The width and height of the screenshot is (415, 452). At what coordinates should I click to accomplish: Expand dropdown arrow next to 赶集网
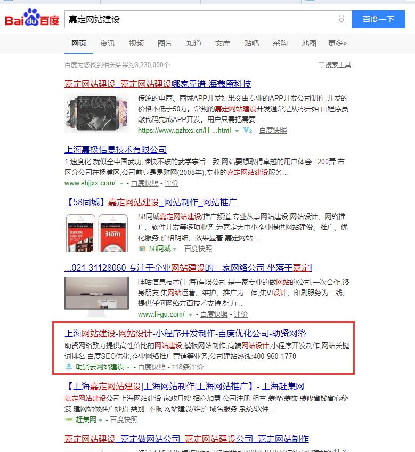tap(100, 421)
